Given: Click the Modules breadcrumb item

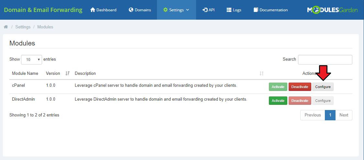Looking at the screenshot, I should point(45,27).
